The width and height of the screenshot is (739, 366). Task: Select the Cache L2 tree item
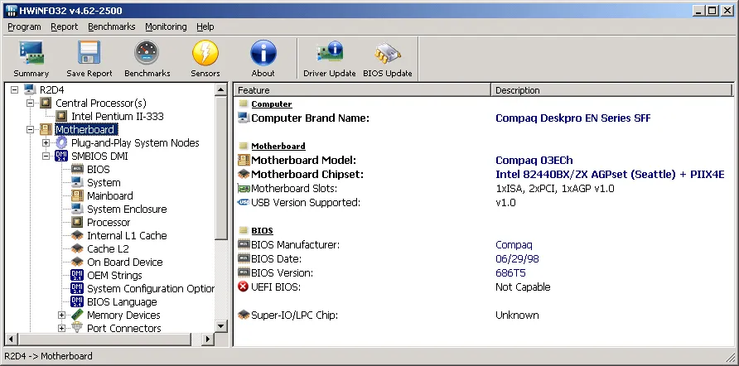[107, 248]
